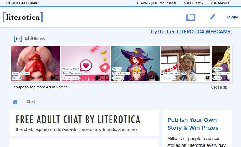Click the LOGIN link
The width and height of the screenshot is (241, 147).
click(232, 17)
